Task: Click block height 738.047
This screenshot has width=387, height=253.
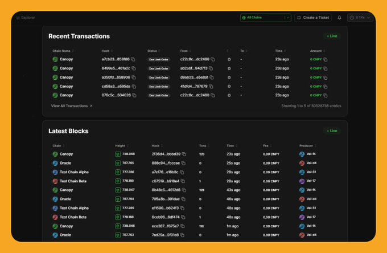Action: point(129,190)
